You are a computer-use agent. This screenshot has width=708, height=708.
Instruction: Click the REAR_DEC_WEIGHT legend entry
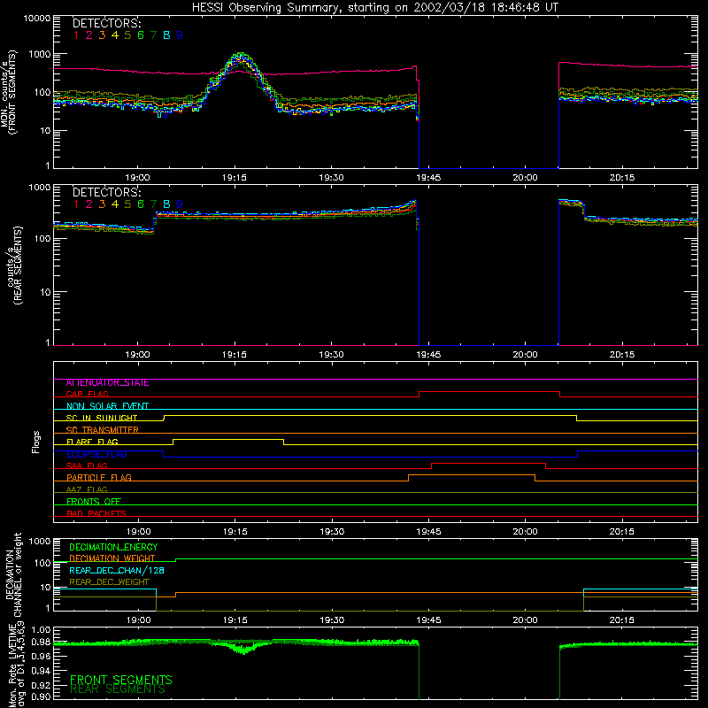tap(109, 582)
